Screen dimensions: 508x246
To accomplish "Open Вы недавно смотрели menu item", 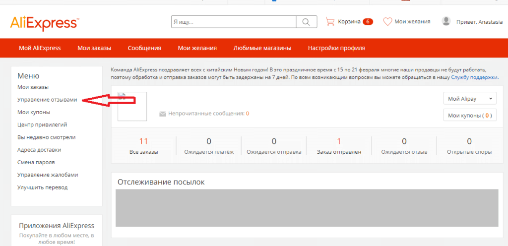I will coord(46,137).
